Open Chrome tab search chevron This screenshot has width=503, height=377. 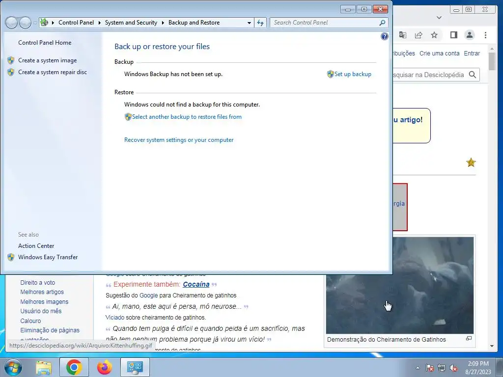point(439,18)
